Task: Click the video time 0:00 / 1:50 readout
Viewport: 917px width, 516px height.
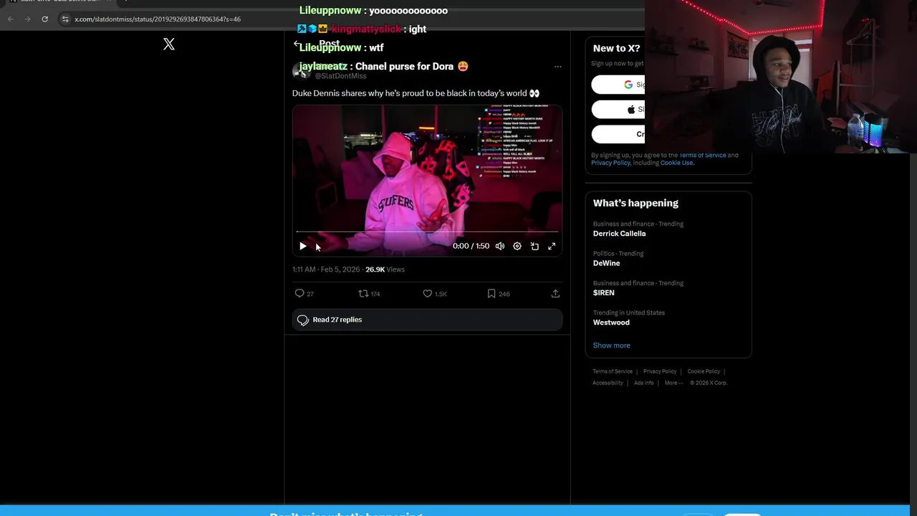Action: tap(471, 246)
